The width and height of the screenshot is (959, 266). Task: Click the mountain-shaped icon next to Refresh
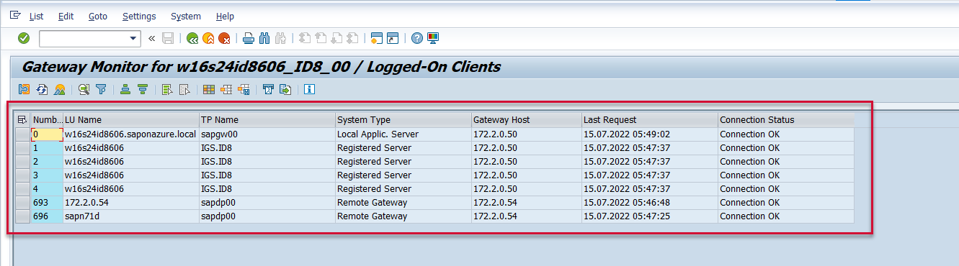[60, 90]
